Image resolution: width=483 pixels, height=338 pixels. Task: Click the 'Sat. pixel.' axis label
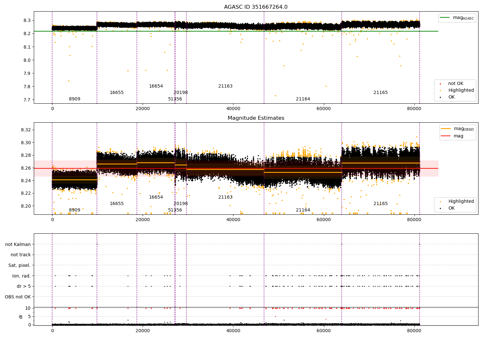(x=20, y=266)
